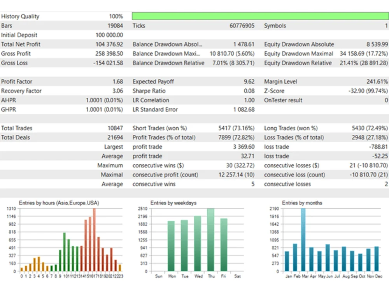
Task: Select the Mon bar in weekdays chart
Action: [x=171, y=246]
